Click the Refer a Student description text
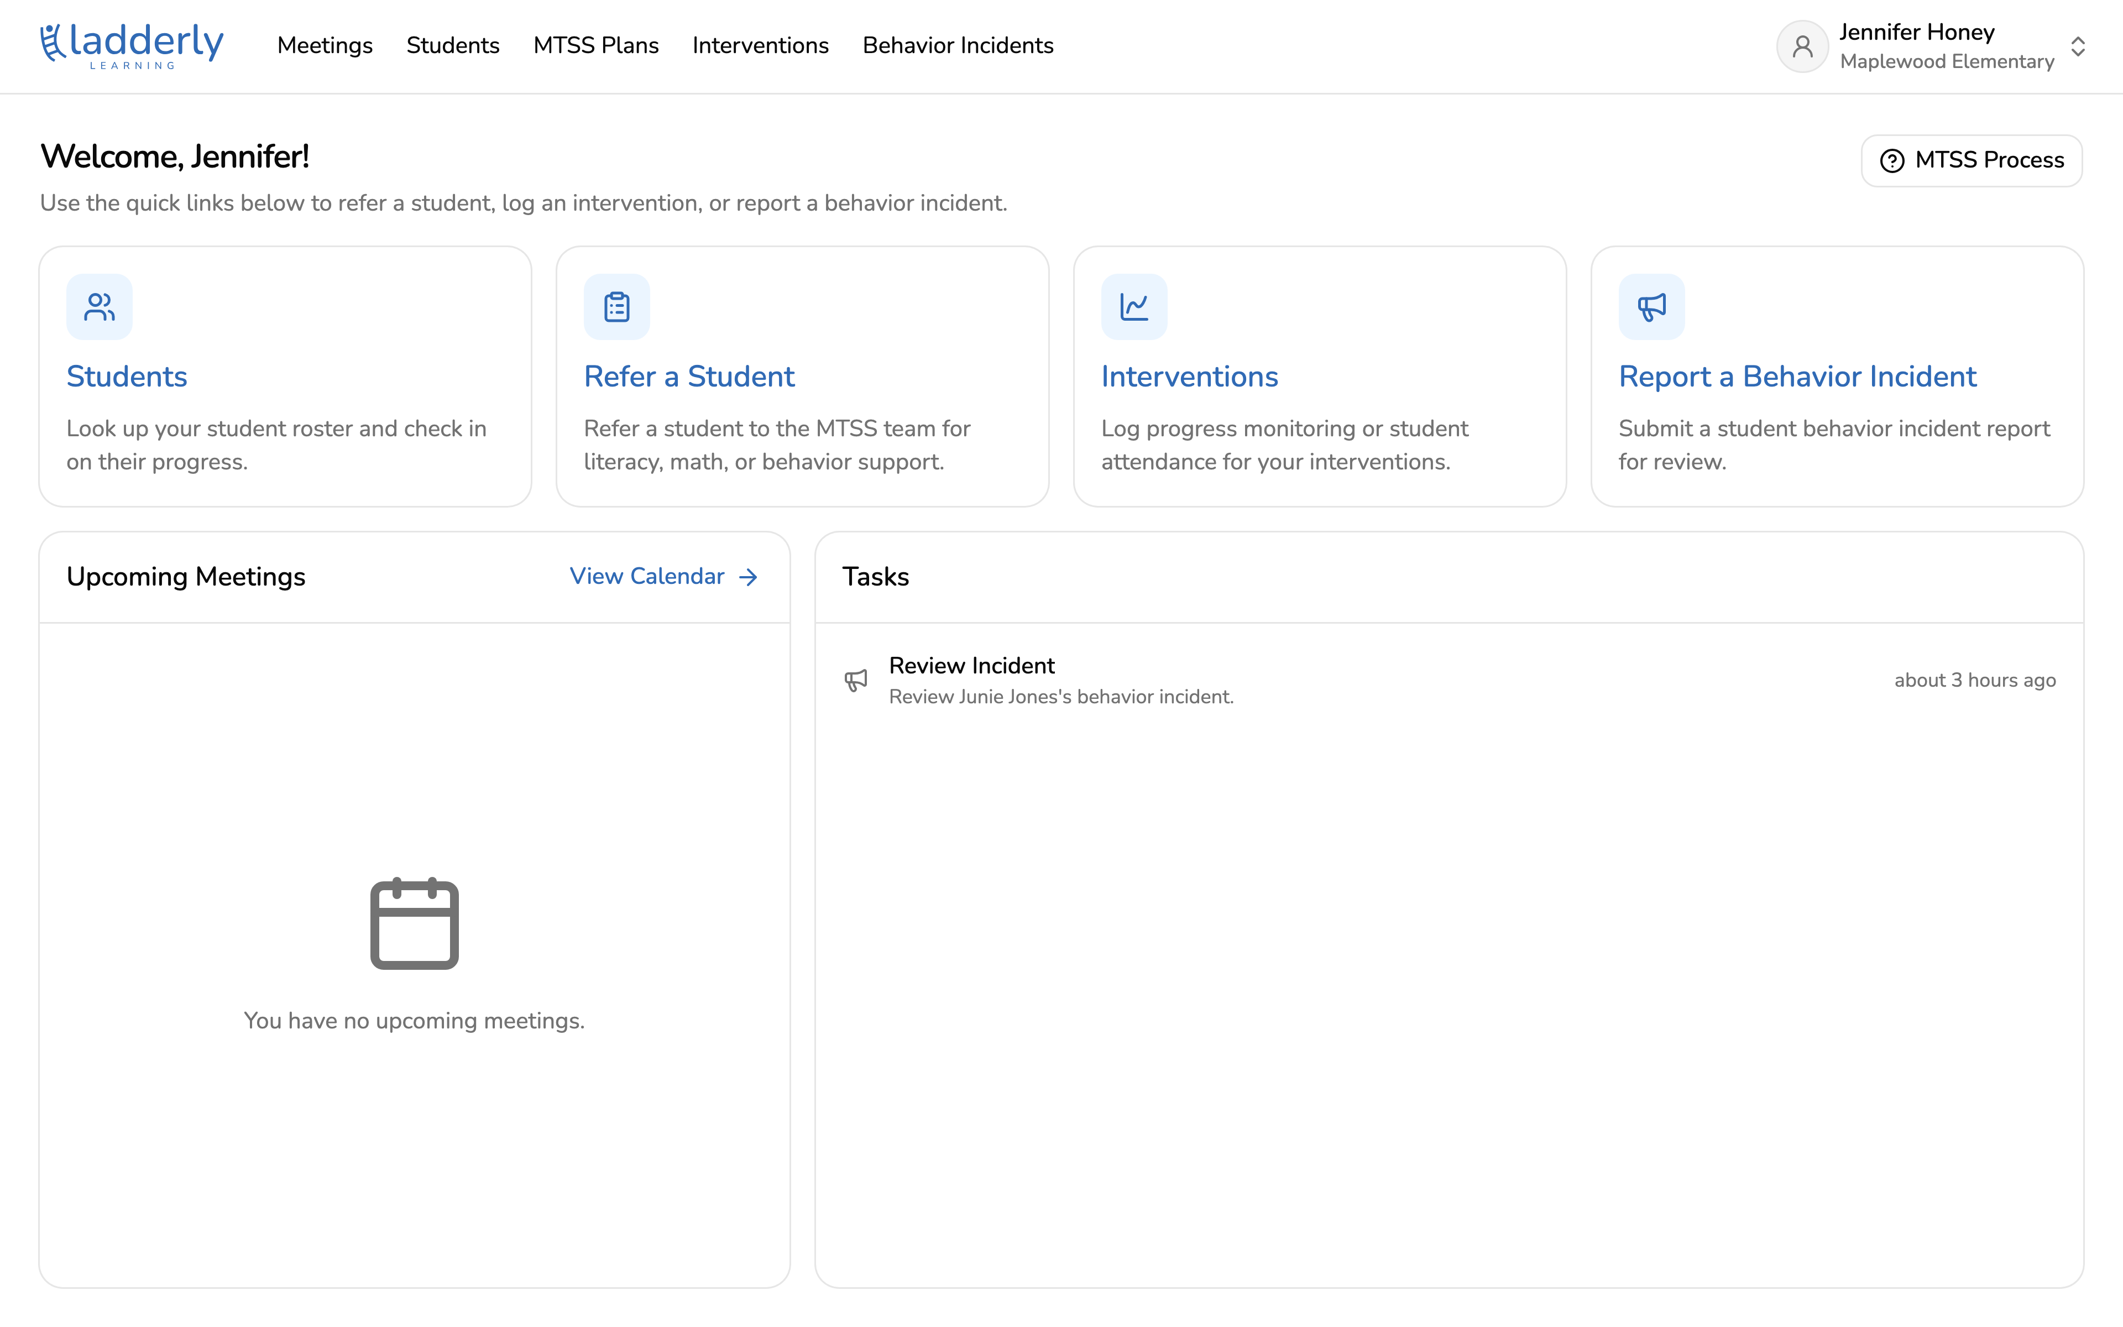The height and width of the screenshot is (1327, 2123). point(777,445)
